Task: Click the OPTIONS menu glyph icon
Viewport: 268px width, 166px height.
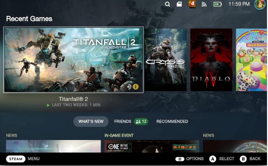Action: tap(180, 159)
